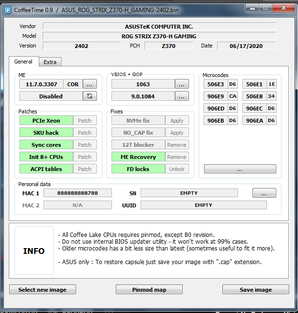The image size is (298, 313).
Task: Remove the ME Recovery fix
Action: click(x=177, y=157)
